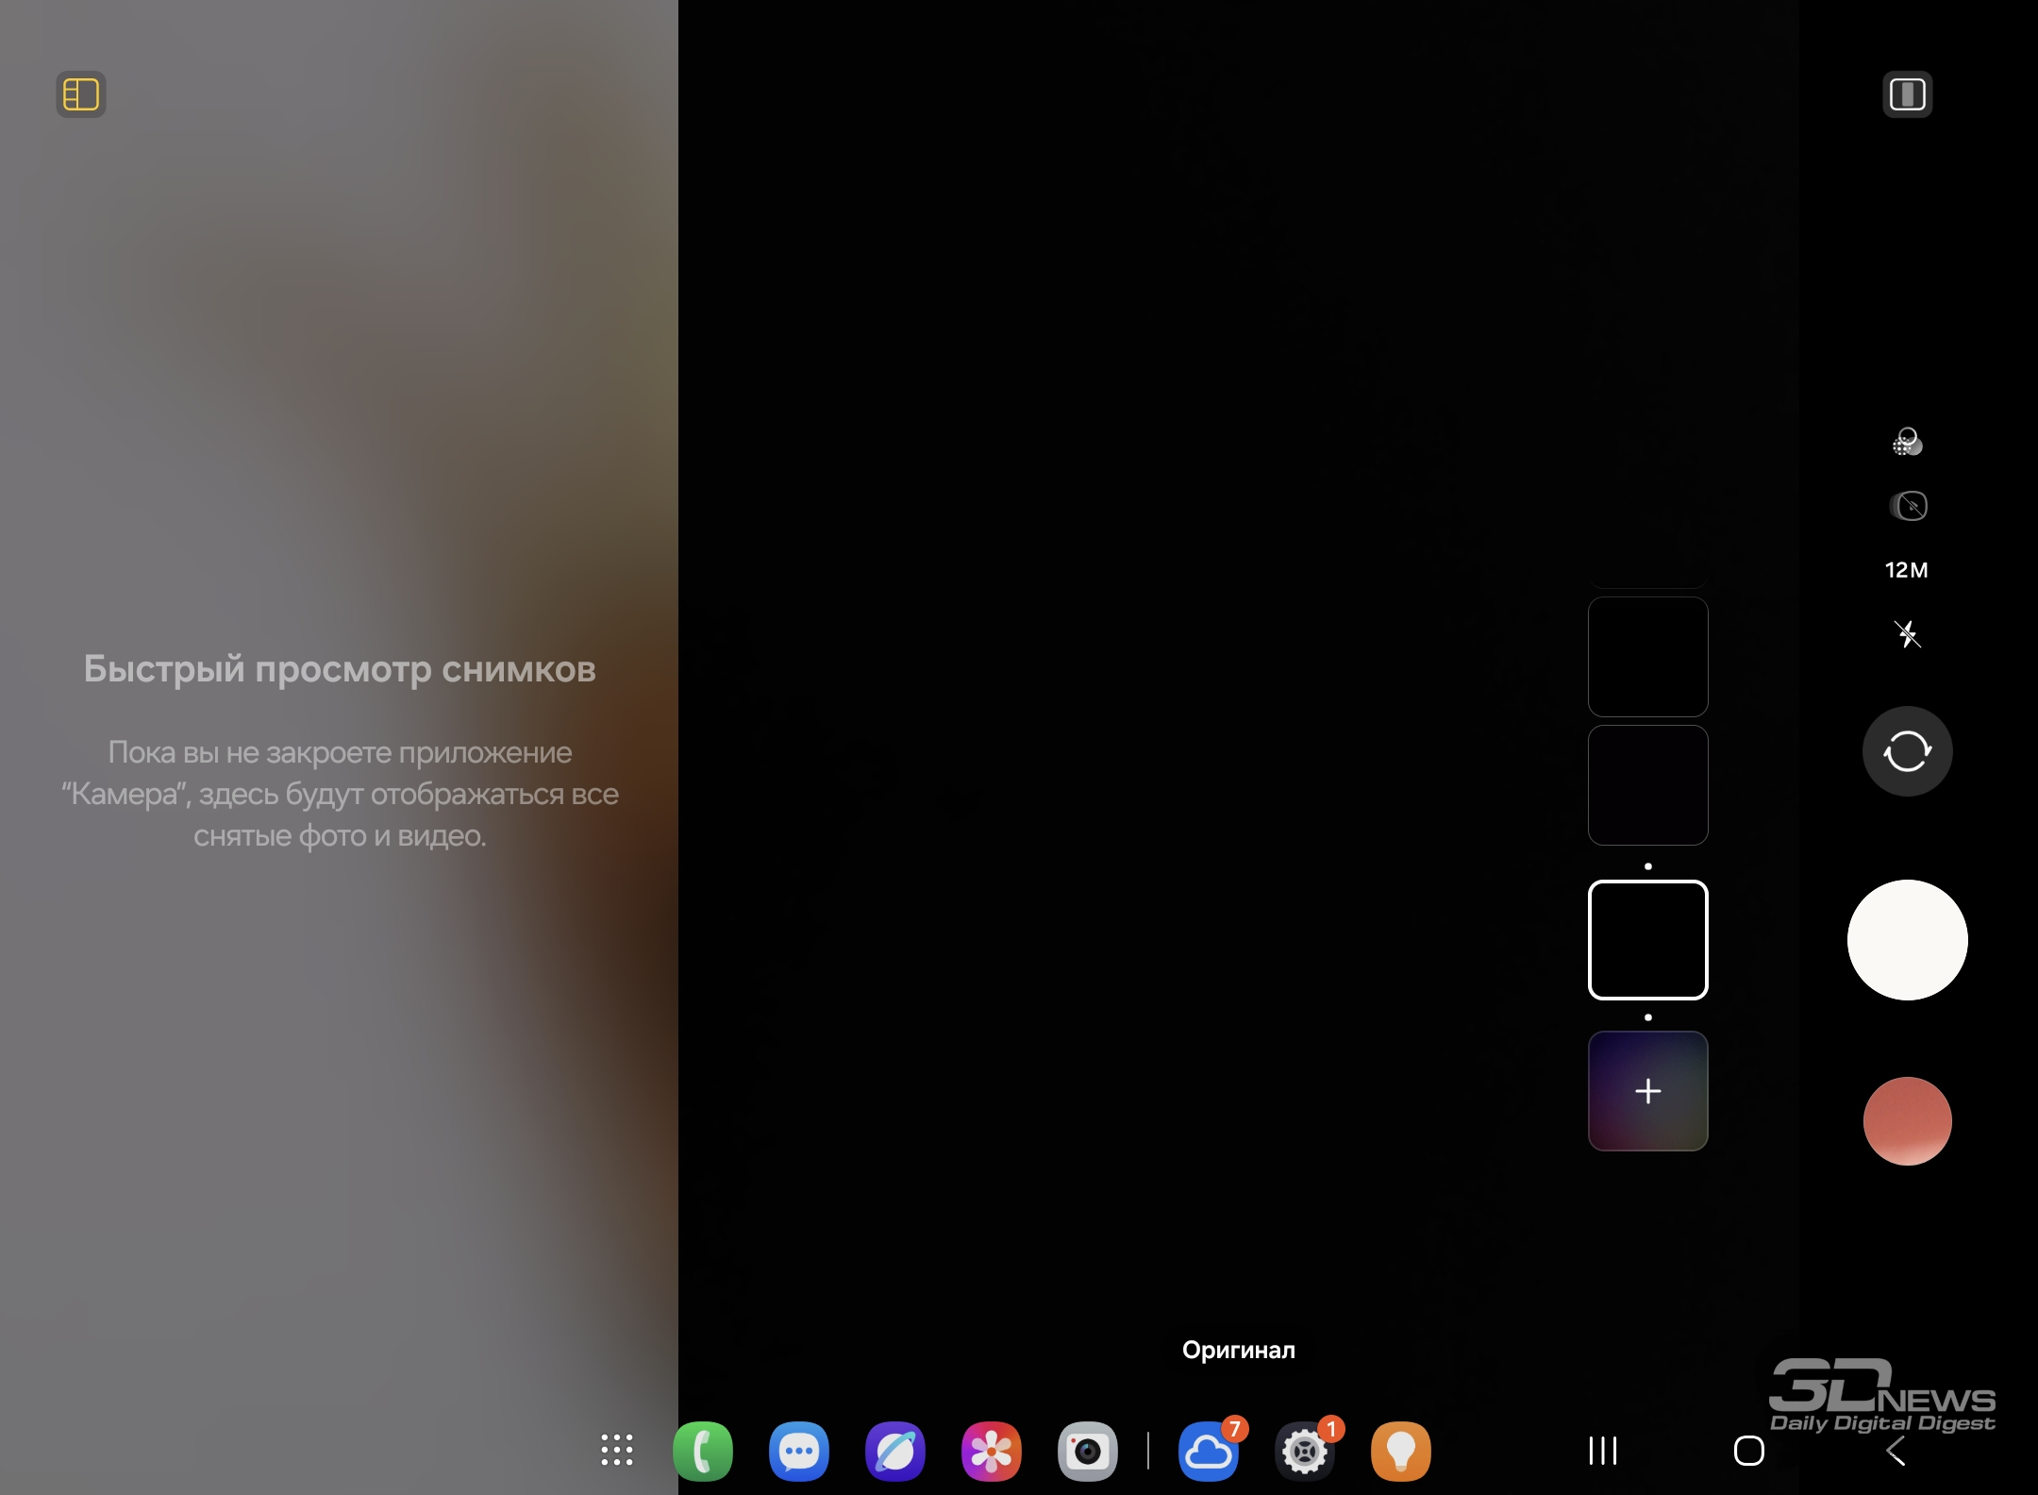
Task: Tap the recent apps navigation button
Action: 1602,1451
